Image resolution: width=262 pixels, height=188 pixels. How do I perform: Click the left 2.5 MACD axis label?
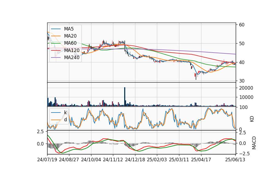(40, 132)
